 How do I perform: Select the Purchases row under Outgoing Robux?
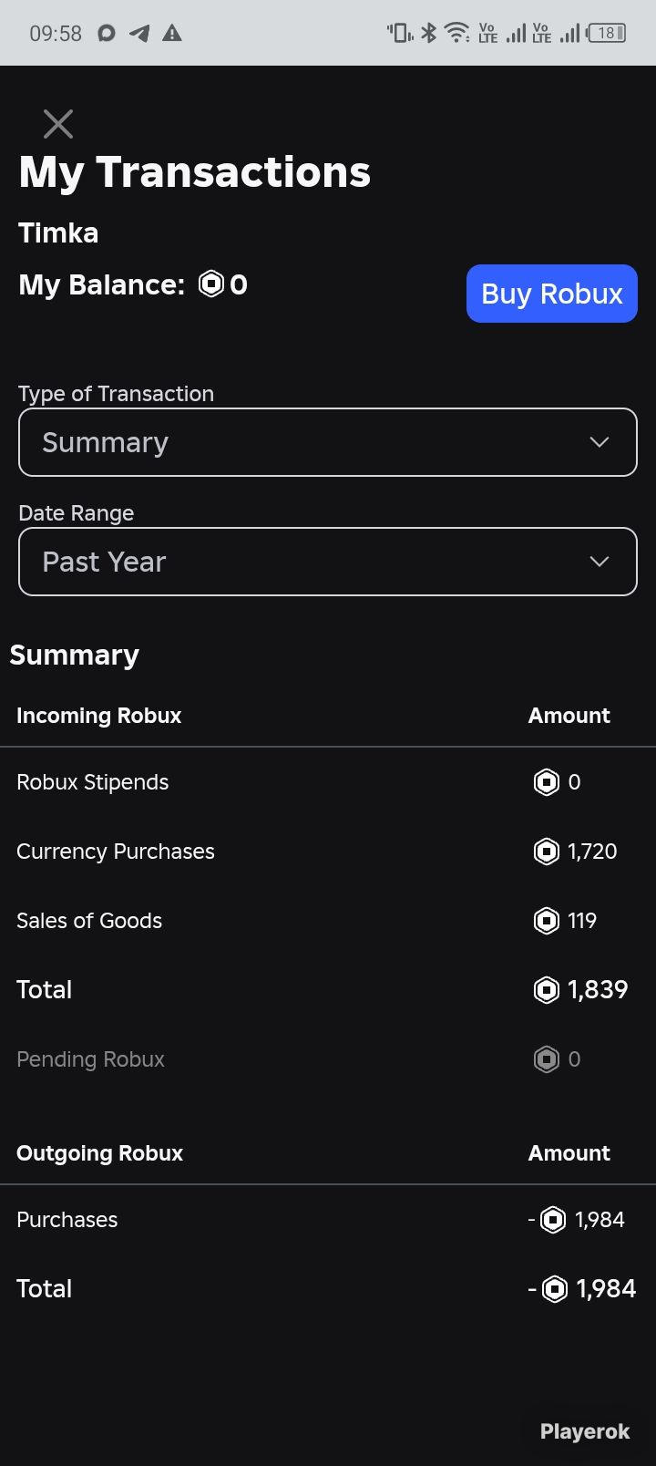[328, 1220]
